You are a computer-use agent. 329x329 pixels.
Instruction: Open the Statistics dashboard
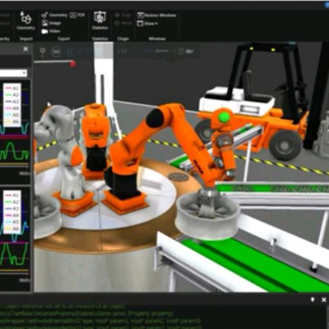(x=100, y=20)
